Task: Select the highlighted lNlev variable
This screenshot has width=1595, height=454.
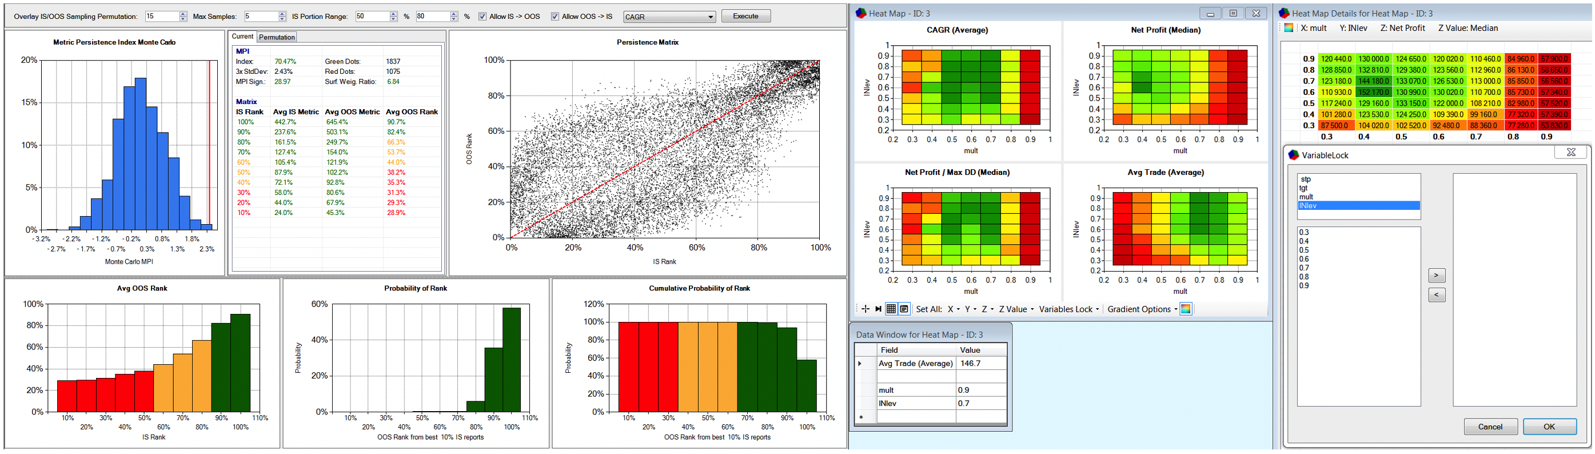Action: tap(1359, 206)
